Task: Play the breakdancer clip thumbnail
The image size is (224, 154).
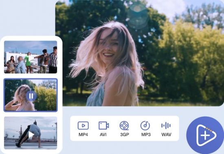Action: (31, 134)
